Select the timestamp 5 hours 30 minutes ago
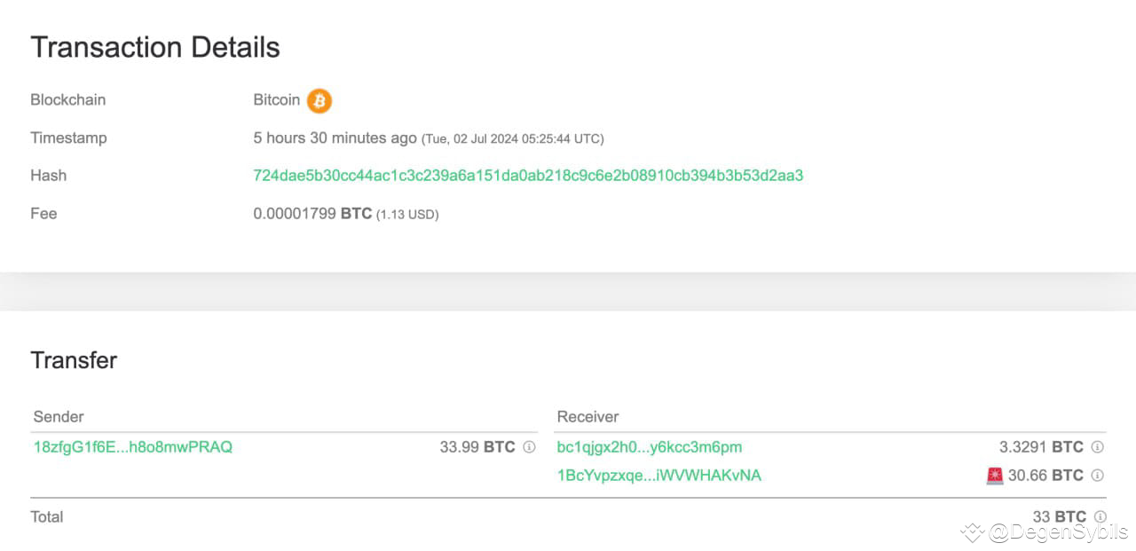The width and height of the screenshot is (1136, 551). point(334,138)
